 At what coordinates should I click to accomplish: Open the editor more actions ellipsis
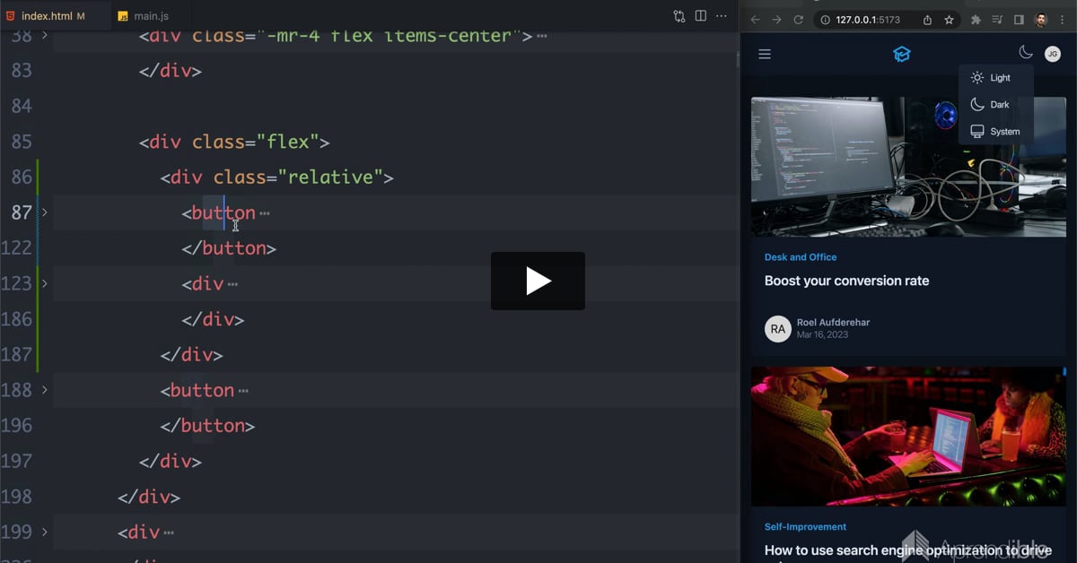coord(722,16)
